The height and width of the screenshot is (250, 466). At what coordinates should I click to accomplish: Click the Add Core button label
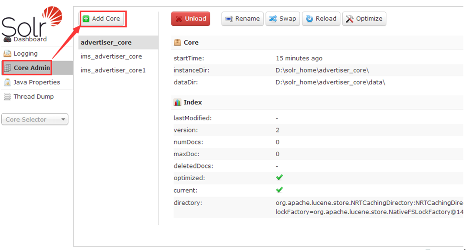(106, 18)
